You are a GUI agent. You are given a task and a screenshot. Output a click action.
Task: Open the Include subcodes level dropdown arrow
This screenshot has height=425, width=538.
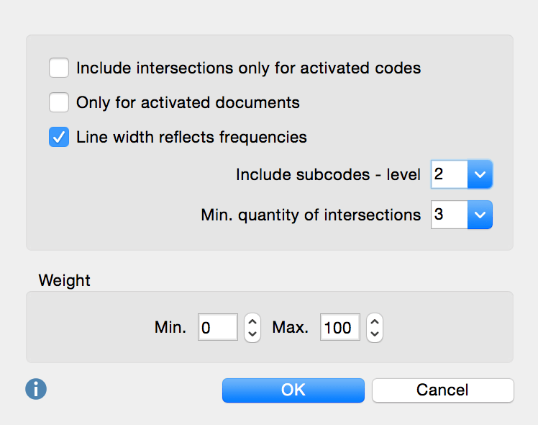click(x=480, y=174)
